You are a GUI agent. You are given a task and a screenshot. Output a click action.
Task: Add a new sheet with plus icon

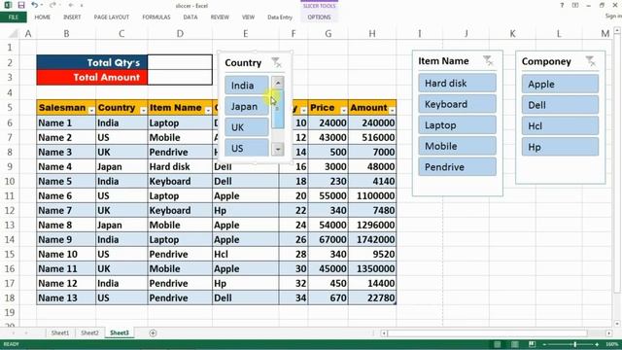pyautogui.click(x=153, y=332)
